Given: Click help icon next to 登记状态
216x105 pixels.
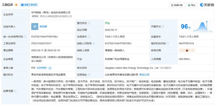Looking at the screenshot, I should click(89, 23).
